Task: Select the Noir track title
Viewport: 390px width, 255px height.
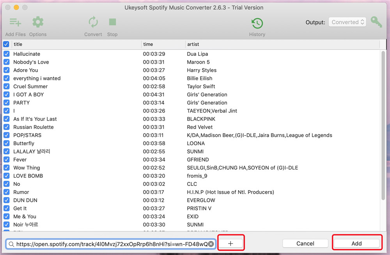Action: click(x=26, y=225)
